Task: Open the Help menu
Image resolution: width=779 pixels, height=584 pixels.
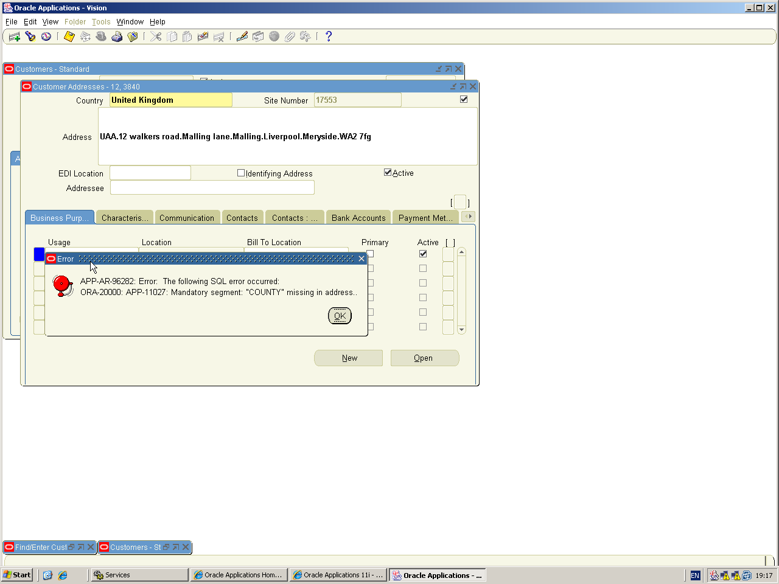Action: (x=158, y=22)
